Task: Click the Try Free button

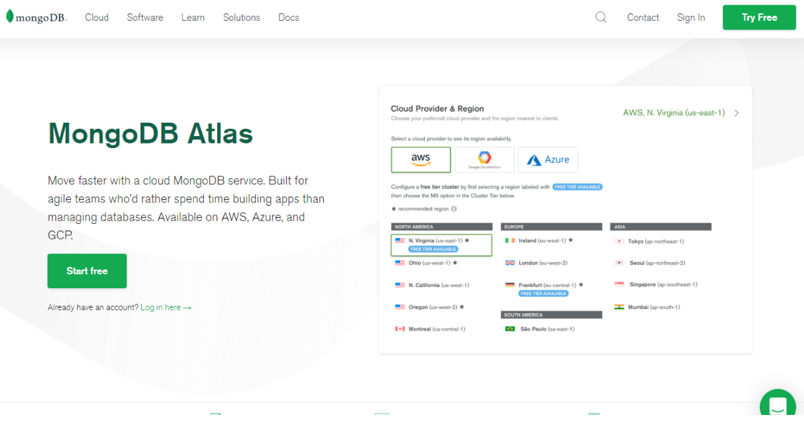Action: click(759, 17)
